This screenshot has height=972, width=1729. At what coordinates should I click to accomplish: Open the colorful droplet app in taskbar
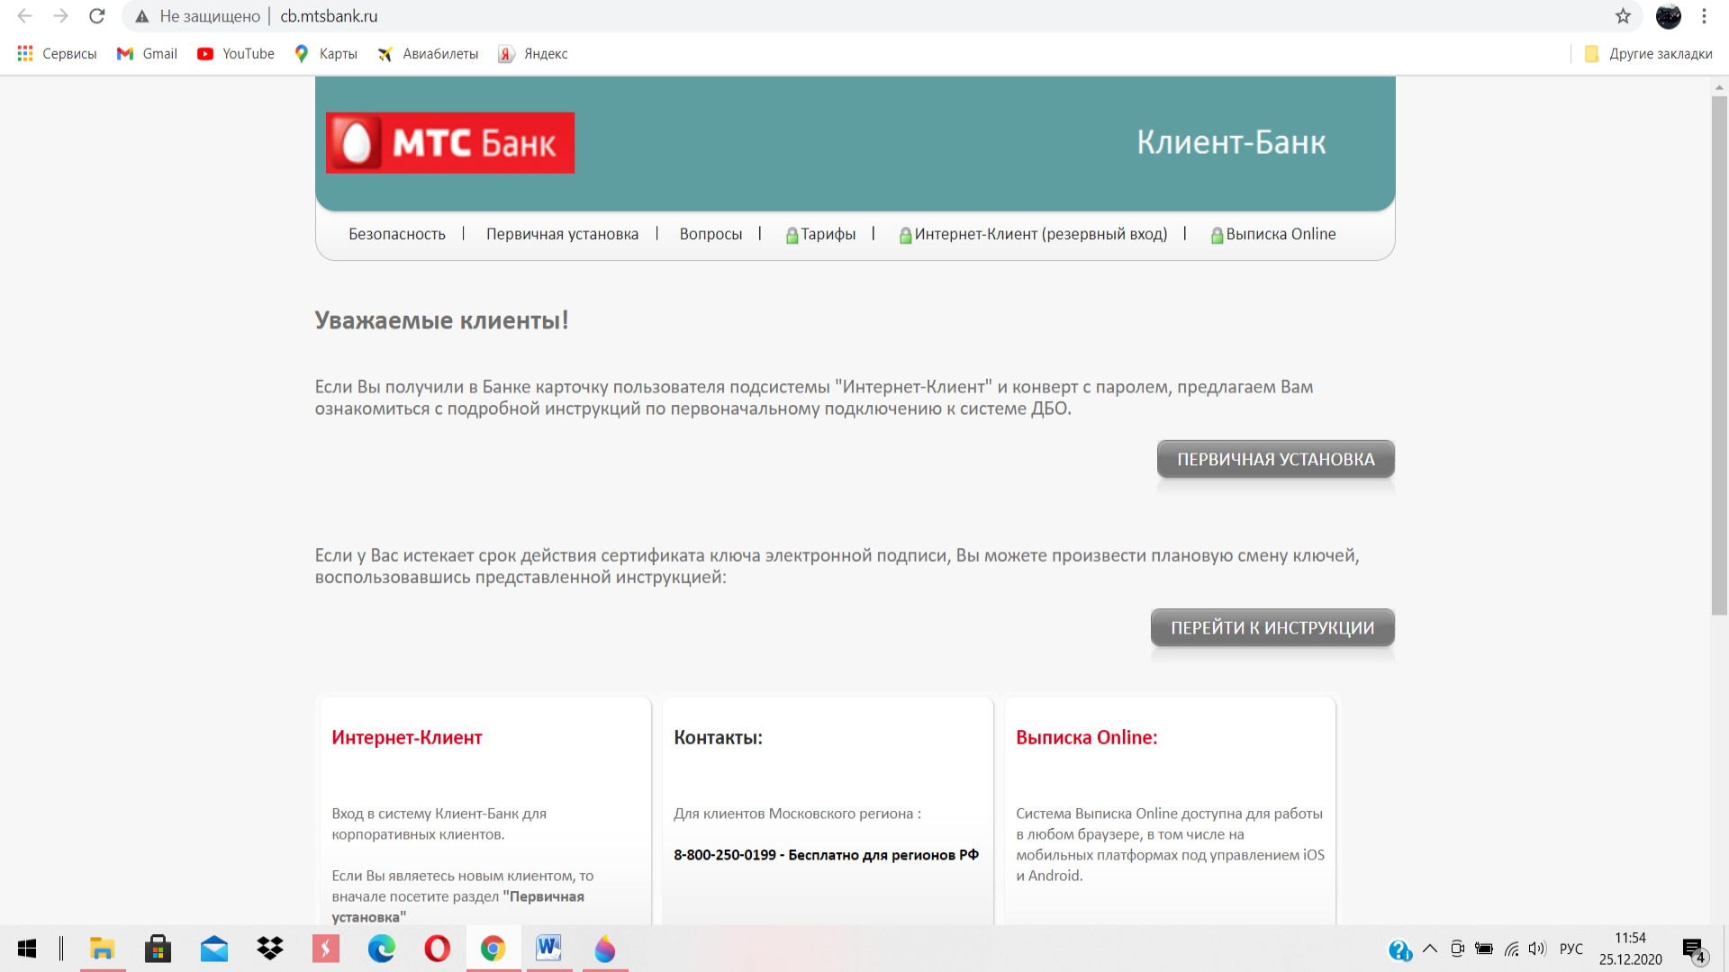[x=604, y=949]
